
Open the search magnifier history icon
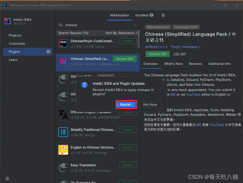61,25
